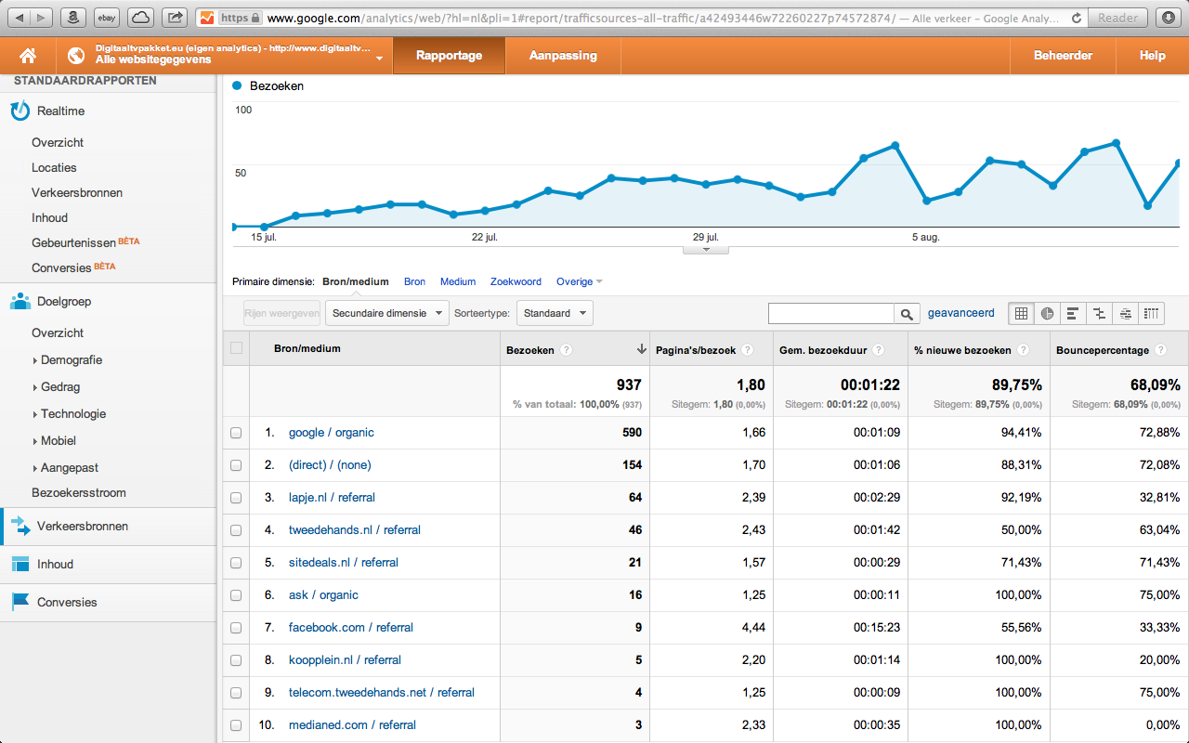The width and height of the screenshot is (1189, 743).
Task: Open the account selector Alle websitegegevens dropdown
Action: [225, 56]
